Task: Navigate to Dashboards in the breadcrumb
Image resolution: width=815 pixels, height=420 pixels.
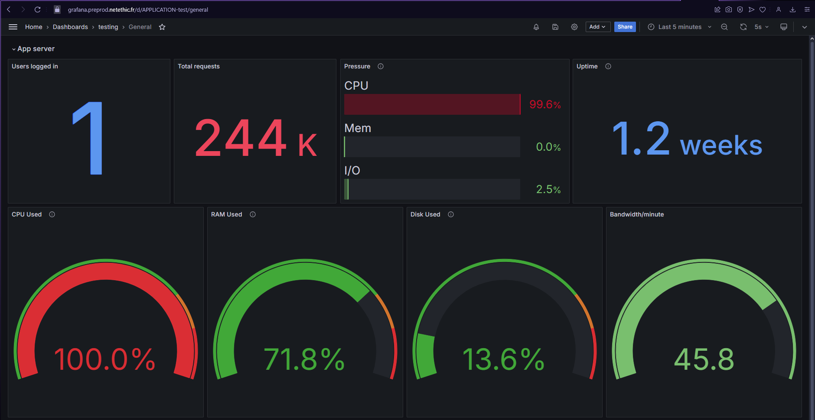Action: [70, 27]
